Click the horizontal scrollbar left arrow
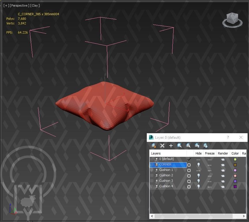This screenshot has width=249, height=222. coord(152,216)
